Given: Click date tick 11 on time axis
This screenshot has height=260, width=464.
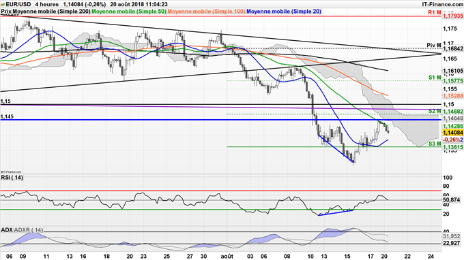Looking at the screenshot, I should click(x=46, y=256).
